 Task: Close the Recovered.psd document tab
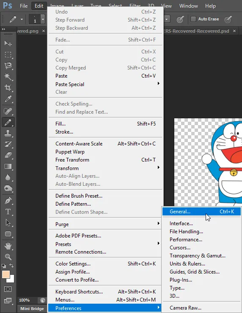click(x=234, y=31)
